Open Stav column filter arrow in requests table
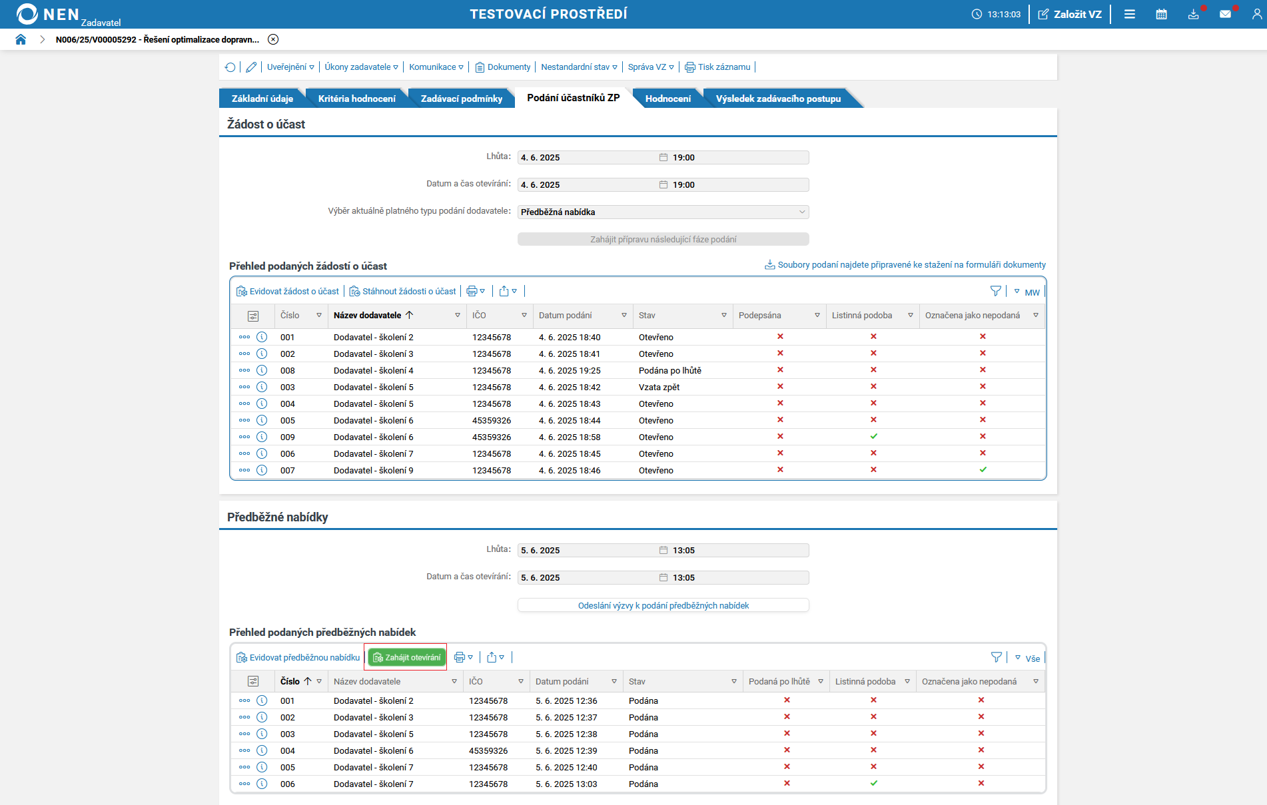The width and height of the screenshot is (1267, 805). click(723, 316)
